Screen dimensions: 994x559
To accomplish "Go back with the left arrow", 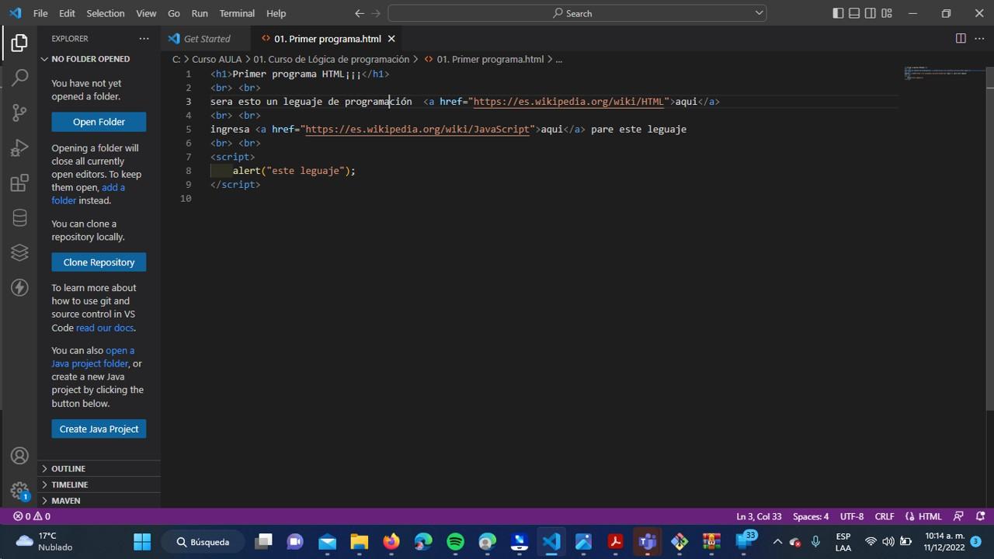I will 359,13.
